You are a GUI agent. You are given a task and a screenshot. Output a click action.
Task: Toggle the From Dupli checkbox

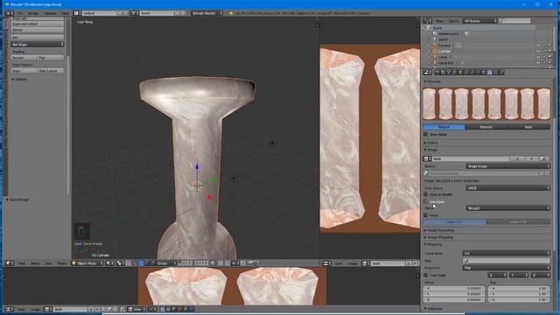coord(426,276)
